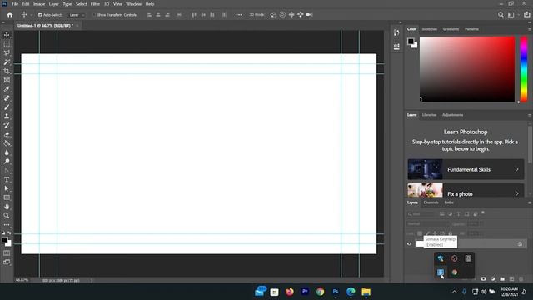Open the Fundamental Skills tutorial
The height and width of the screenshot is (300, 533).
pyautogui.click(x=466, y=169)
